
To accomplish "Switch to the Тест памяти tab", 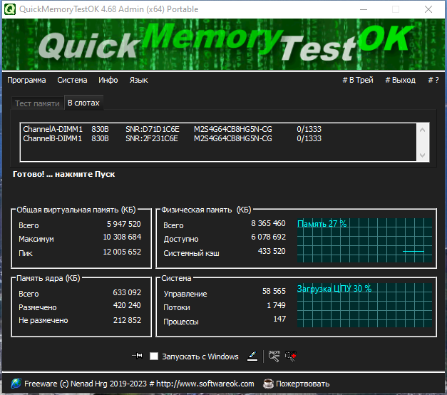I will coord(37,103).
